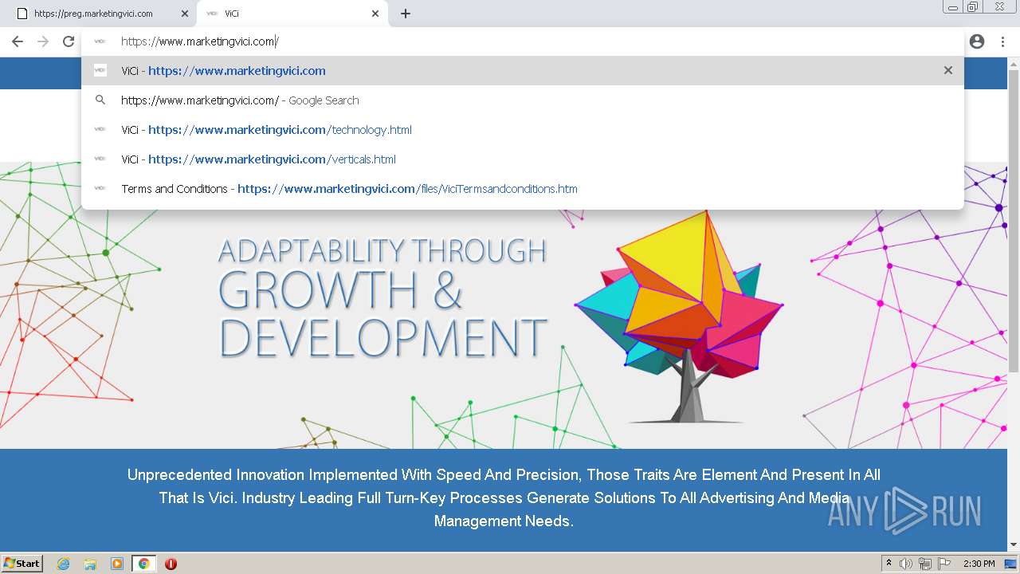Screen dimensions: 1020x574
Task: Click the ViCi favicon of the verticals.html suggestion
Action: 100,159
